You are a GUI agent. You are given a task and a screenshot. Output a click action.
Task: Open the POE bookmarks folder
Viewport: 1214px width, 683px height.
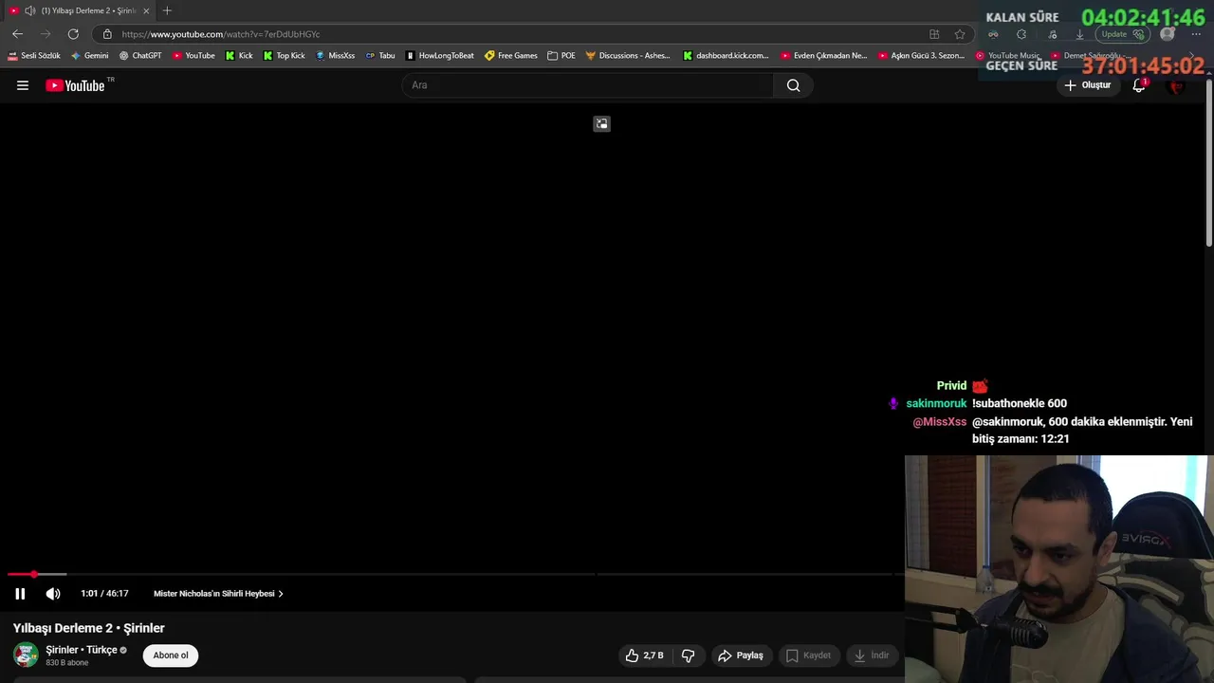click(561, 56)
